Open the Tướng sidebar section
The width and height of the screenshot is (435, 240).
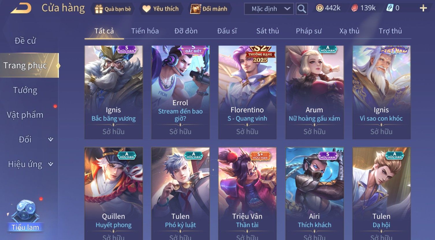25,90
